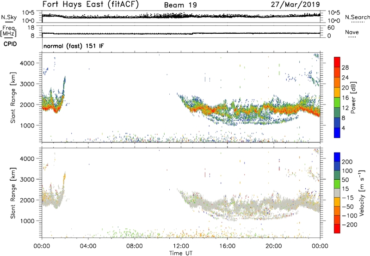Click the power panel 'Slant Range [km]' label
The image size is (370, 256).
(x=13, y=98)
